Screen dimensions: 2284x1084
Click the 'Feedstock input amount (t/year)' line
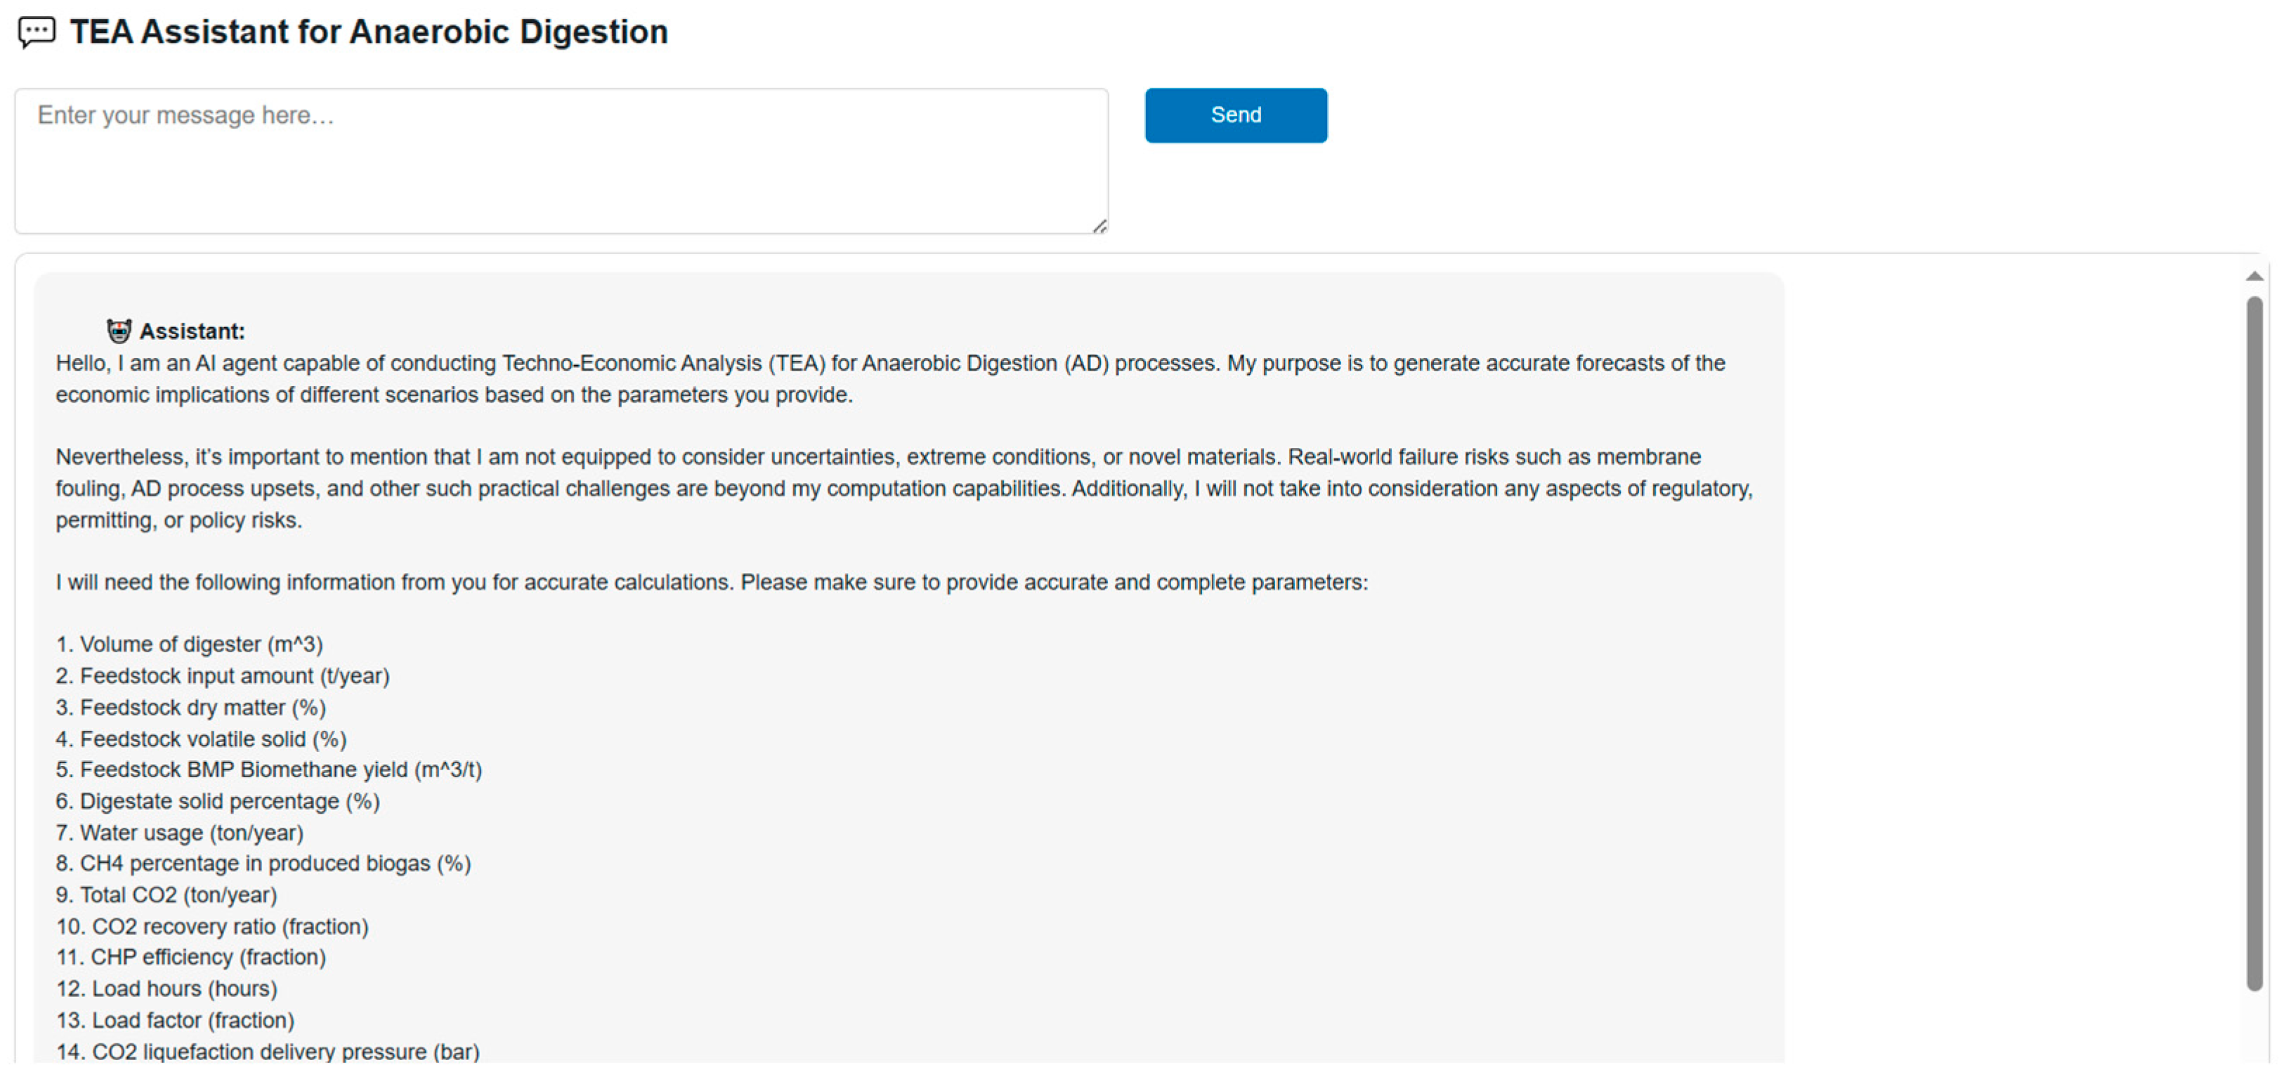point(223,676)
